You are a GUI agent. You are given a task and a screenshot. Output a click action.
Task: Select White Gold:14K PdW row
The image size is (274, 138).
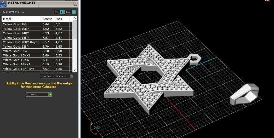pyautogui.click(x=37, y=69)
